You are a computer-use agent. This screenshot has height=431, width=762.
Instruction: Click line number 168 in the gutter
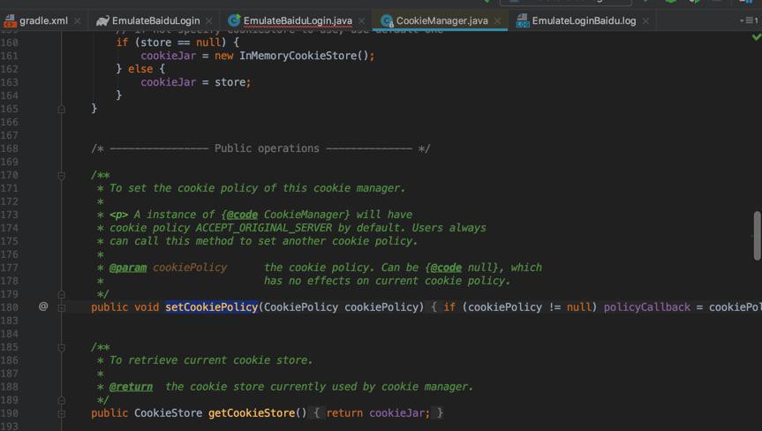(9, 148)
